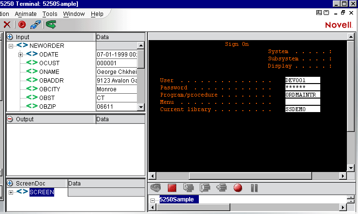Click the OBZIP element bracket icon
The width and height of the screenshot is (358, 214).
(x=32, y=106)
